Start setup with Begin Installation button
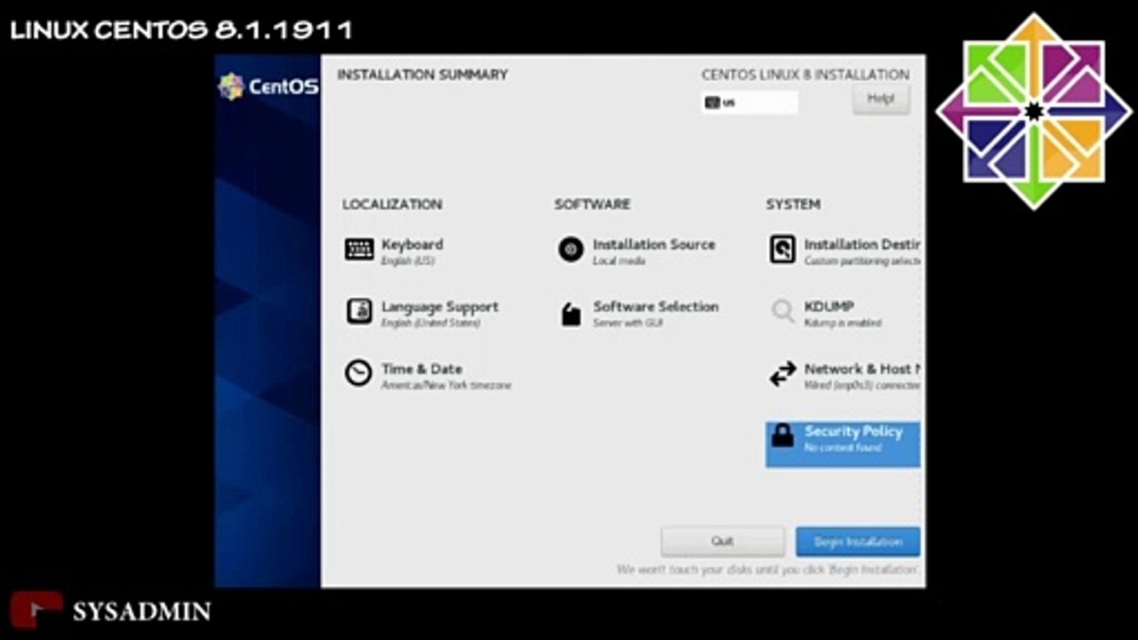 tap(858, 541)
